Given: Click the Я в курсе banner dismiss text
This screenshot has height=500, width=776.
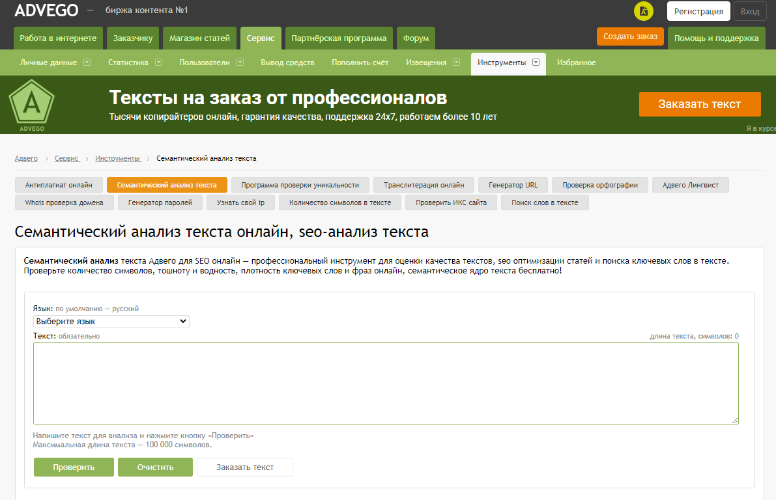Looking at the screenshot, I should (760, 129).
